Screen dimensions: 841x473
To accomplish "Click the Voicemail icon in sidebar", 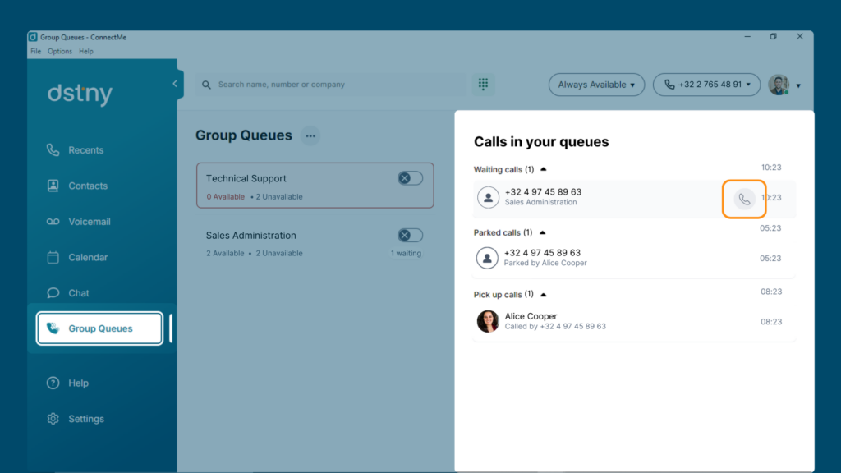I will tap(53, 222).
